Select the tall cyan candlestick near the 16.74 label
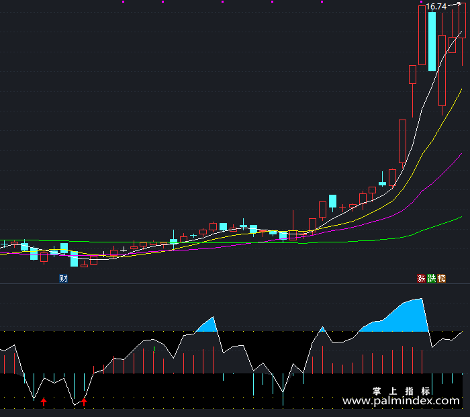 (x=432, y=41)
